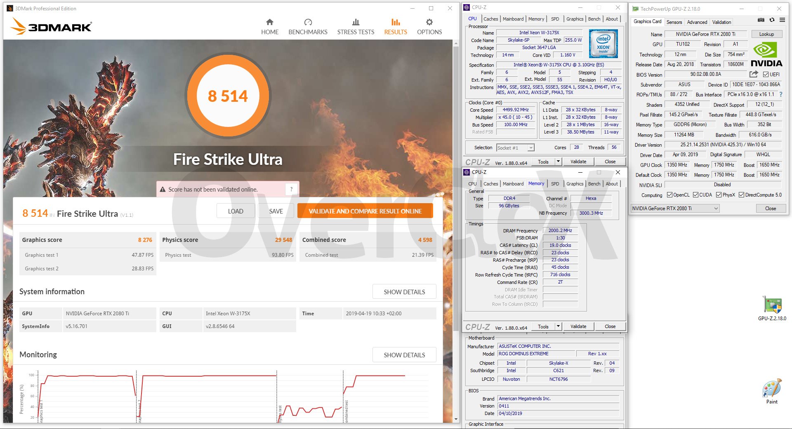Click the warning triangle icon in validation message
The width and height of the screenshot is (792, 429).
pyautogui.click(x=163, y=190)
